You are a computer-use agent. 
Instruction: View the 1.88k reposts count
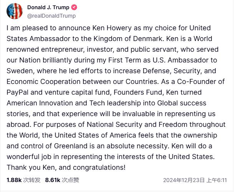(x=14, y=180)
